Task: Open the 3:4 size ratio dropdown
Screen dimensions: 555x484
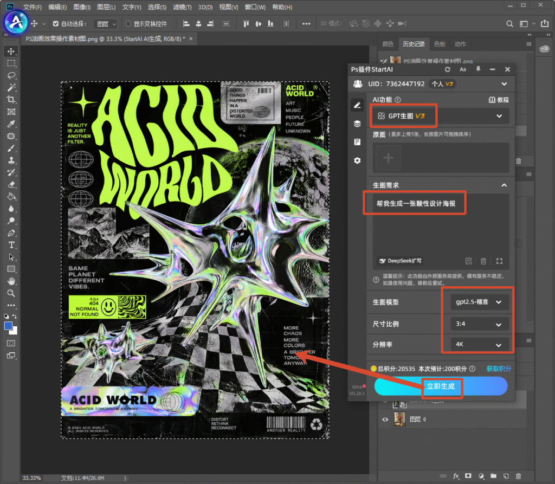Action: (x=479, y=324)
